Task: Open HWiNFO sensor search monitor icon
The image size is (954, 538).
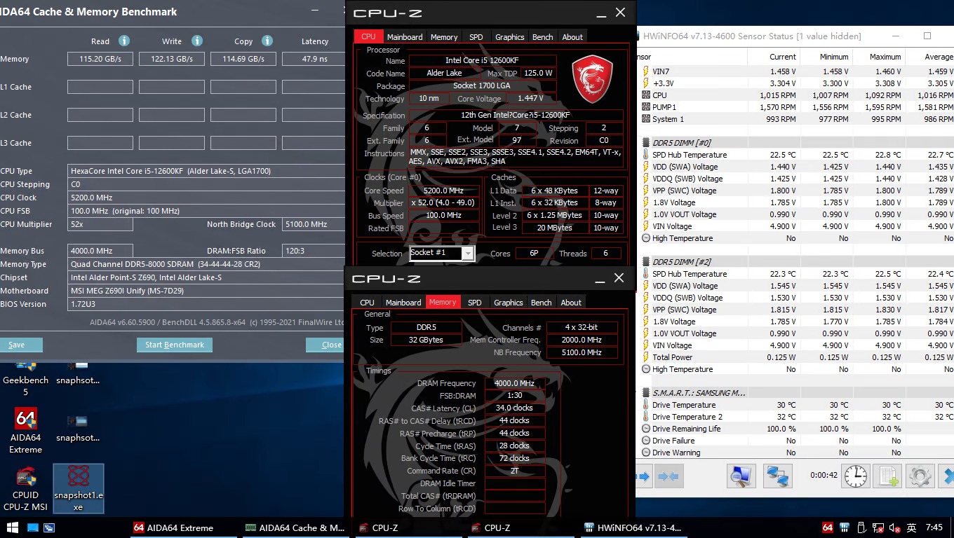Action: tap(740, 476)
